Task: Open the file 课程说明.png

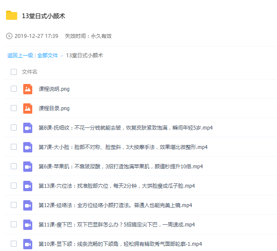Action: click(54, 89)
